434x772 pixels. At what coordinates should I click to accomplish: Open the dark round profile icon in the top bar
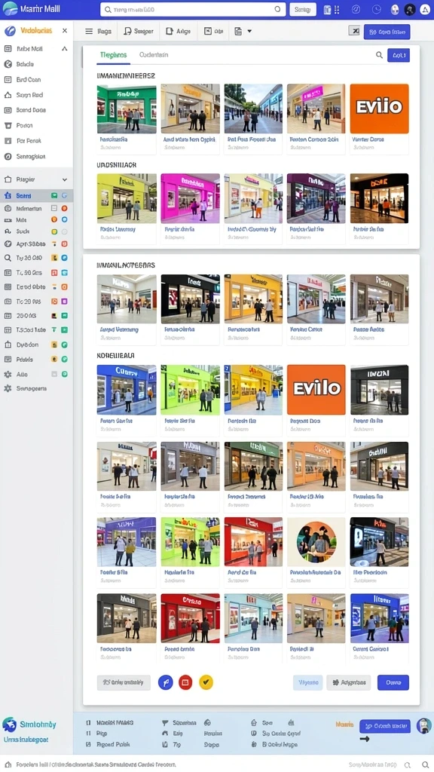[409, 9]
